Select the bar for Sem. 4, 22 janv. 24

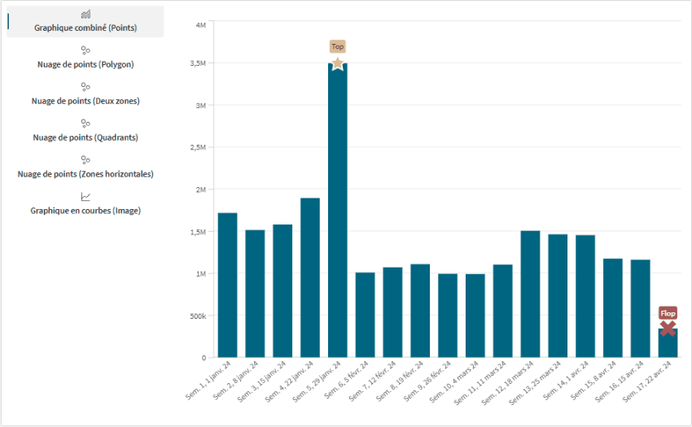[310, 277]
